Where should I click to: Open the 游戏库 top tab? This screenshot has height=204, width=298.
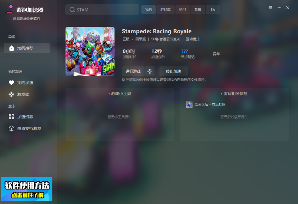click(x=165, y=10)
